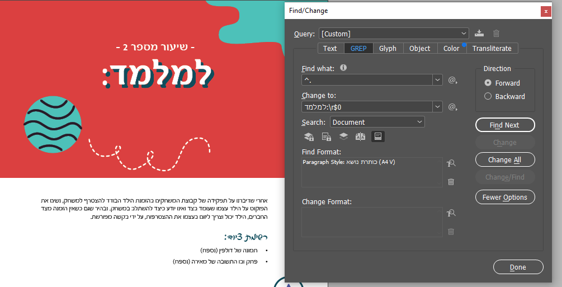Click bullet line פתק ובו התשובה של מאירה
The image size is (562, 287).
click(x=215, y=261)
